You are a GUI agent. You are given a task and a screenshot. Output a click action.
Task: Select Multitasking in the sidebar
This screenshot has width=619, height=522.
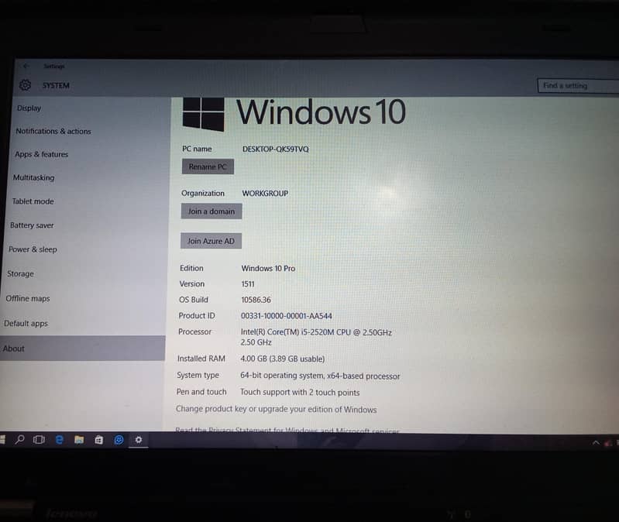pos(33,177)
